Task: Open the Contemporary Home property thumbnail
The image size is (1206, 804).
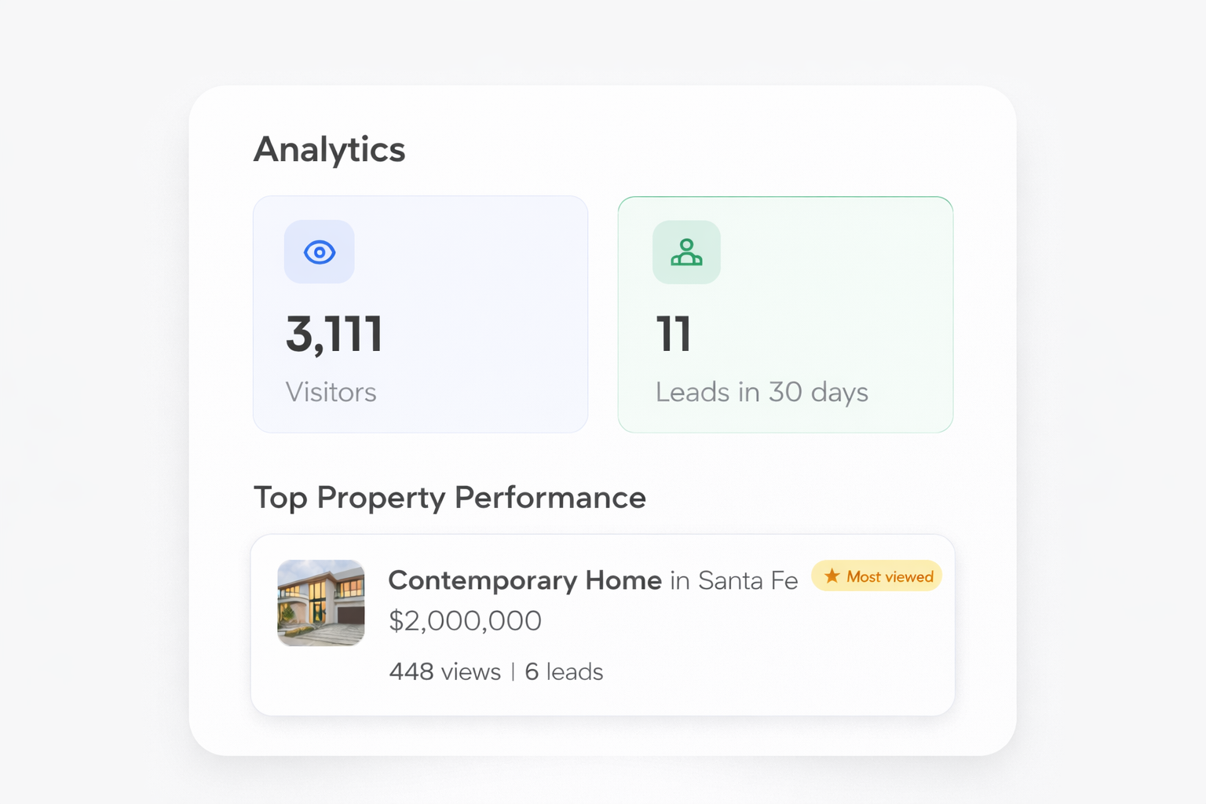Action: (x=320, y=603)
